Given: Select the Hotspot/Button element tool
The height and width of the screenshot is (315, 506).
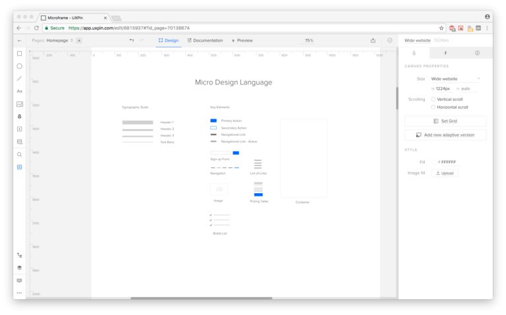Looking at the screenshot, I should point(19,129).
